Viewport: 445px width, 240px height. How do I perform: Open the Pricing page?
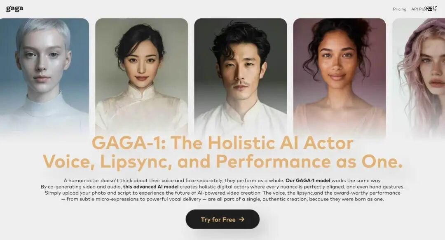[x=399, y=9]
